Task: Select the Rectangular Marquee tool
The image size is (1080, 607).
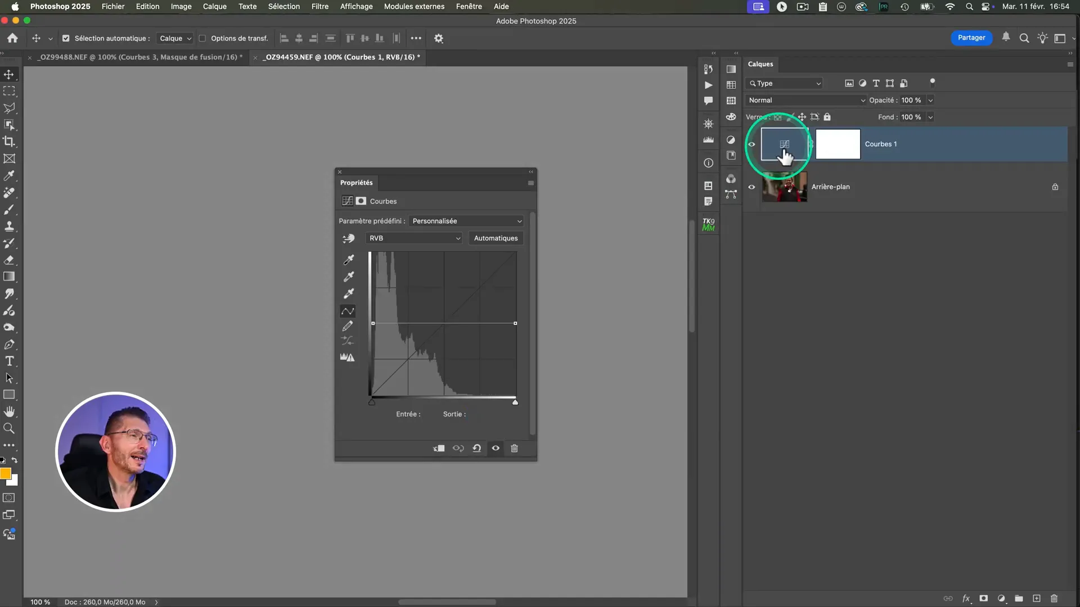Action: click(9, 91)
